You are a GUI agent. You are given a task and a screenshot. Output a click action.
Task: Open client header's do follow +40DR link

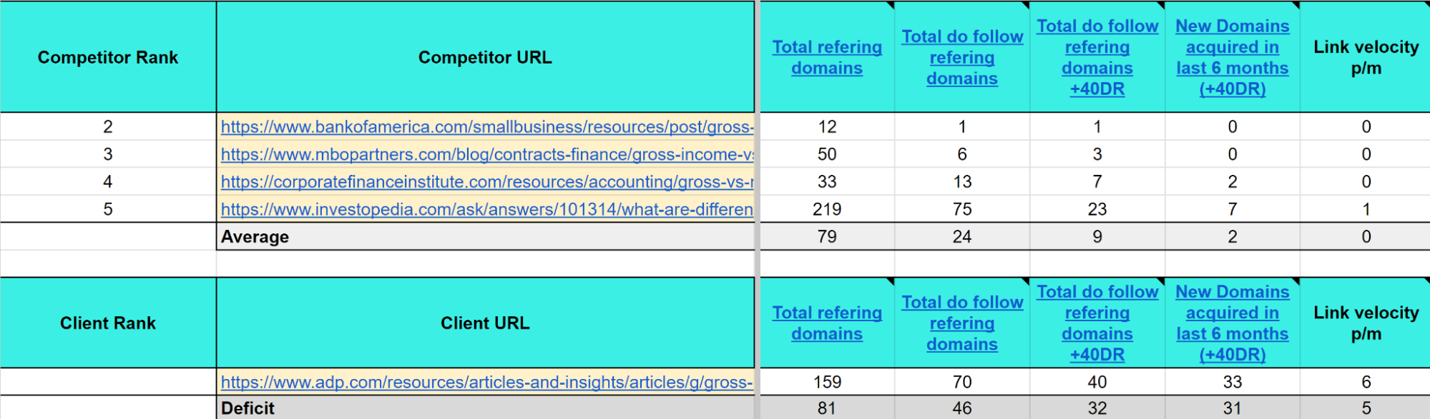[x=1097, y=323]
